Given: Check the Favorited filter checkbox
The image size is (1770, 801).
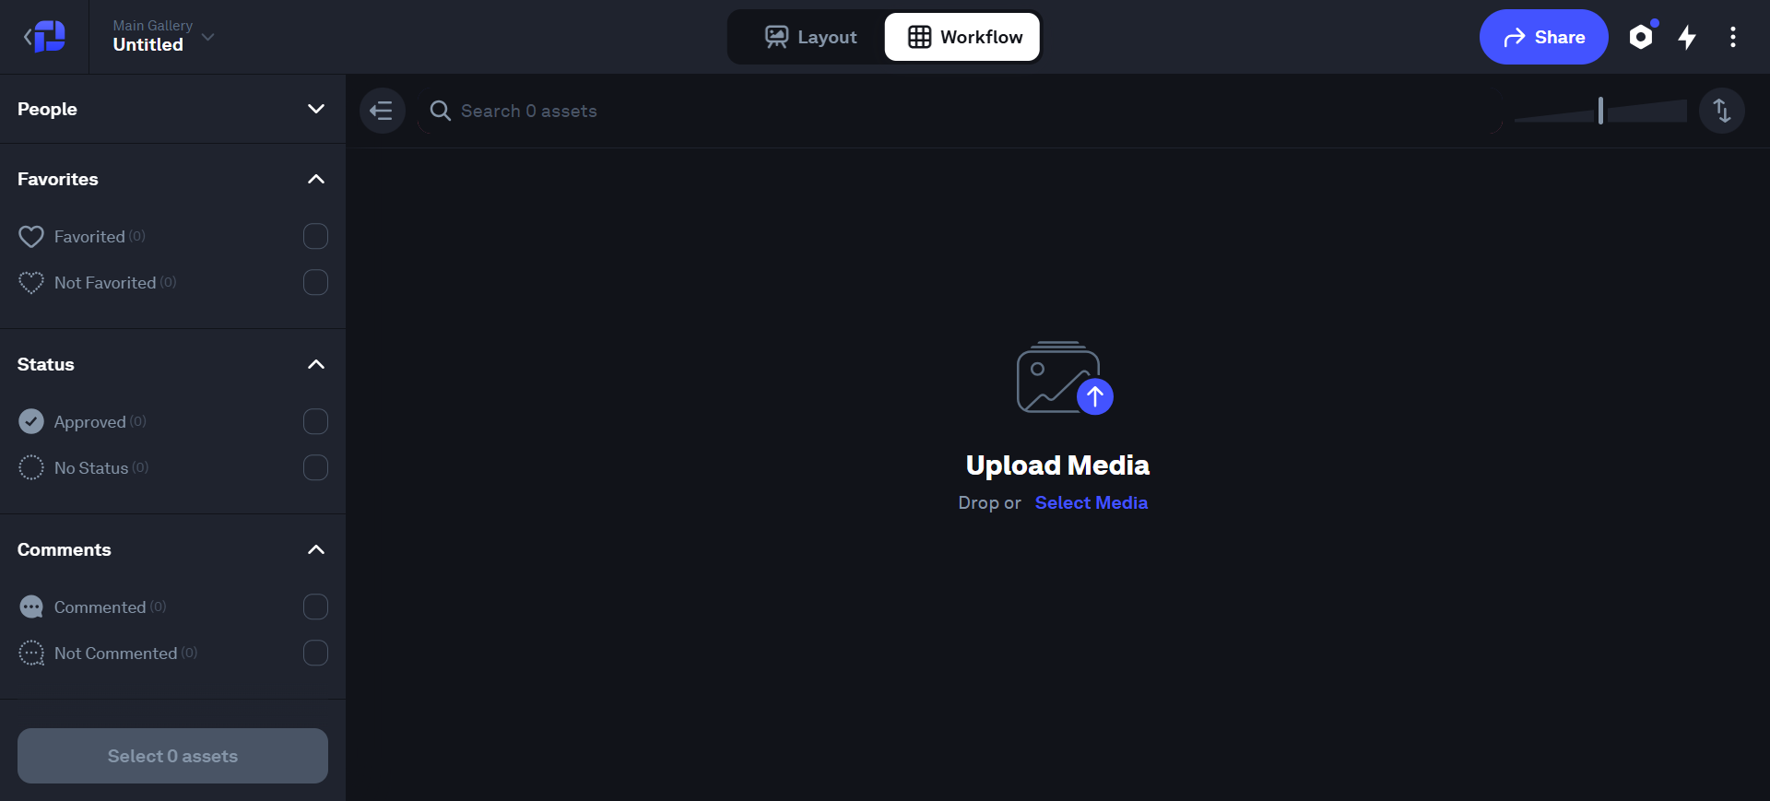Looking at the screenshot, I should pos(315,236).
